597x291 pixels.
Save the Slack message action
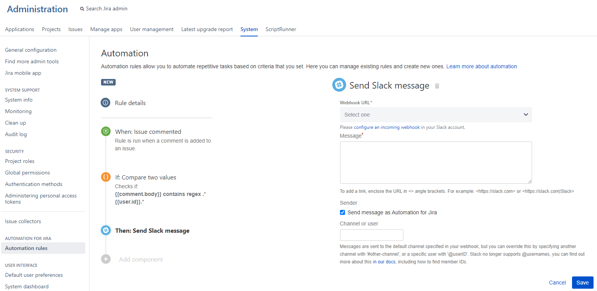582,283
